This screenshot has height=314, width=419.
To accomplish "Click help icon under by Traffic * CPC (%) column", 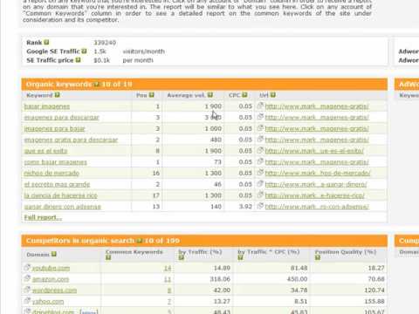I will [240, 257].
